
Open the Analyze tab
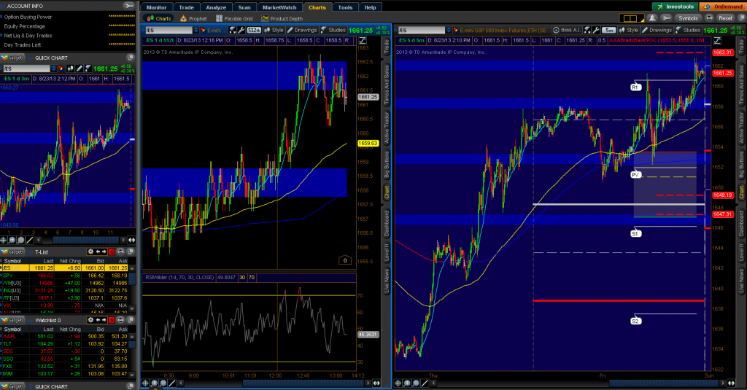[x=216, y=7]
